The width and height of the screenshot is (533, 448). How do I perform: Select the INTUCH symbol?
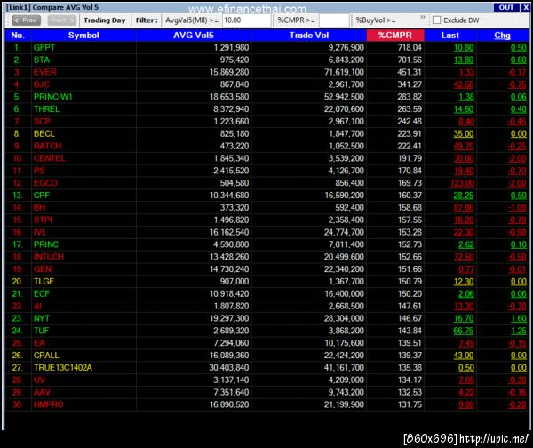point(49,257)
